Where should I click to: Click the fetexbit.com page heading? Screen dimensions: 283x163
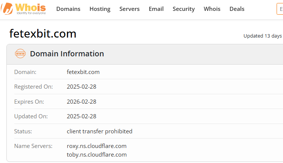[x=43, y=34]
